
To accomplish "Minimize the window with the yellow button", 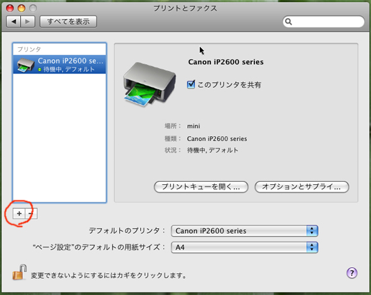I will tap(22, 8).
